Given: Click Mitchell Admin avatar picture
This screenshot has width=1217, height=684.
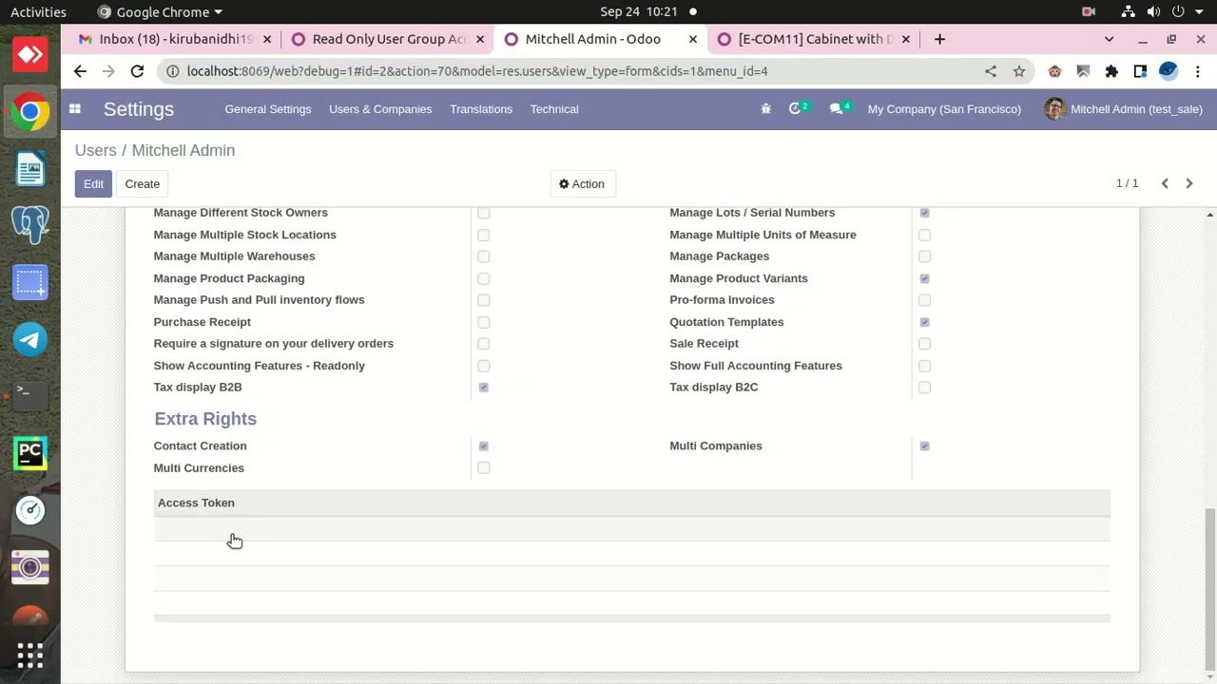Looking at the screenshot, I should (x=1054, y=109).
